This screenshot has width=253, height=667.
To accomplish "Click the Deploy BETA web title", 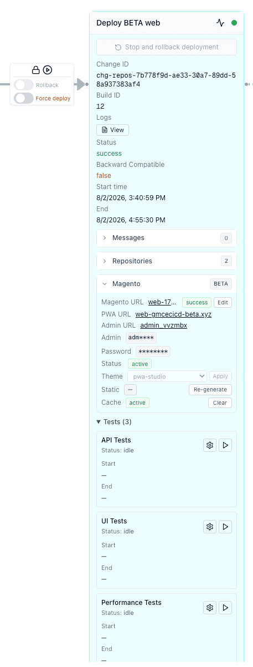I will pyautogui.click(x=128, y=23).
